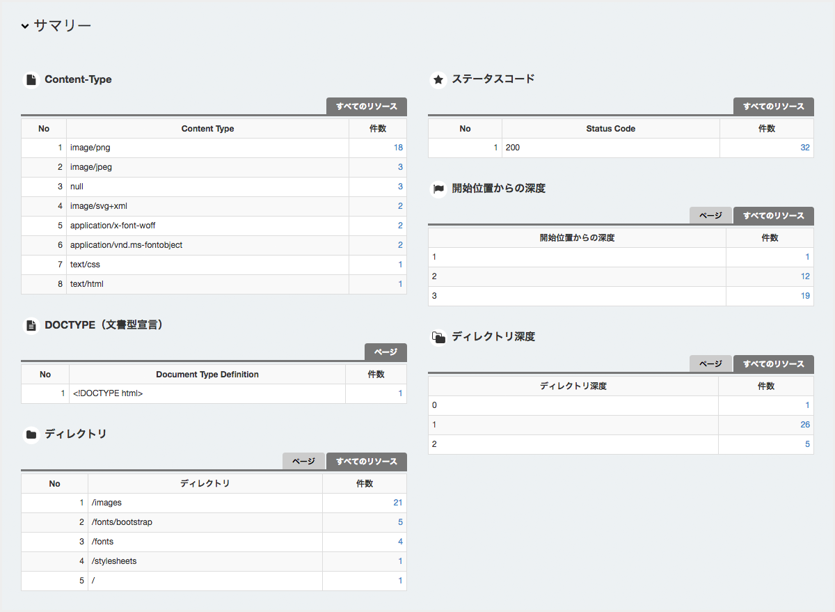This screenshot has width=835, height=612.
Task: Click the /fonts/bootstrap directory cell
Action: (x=205, y=522)
